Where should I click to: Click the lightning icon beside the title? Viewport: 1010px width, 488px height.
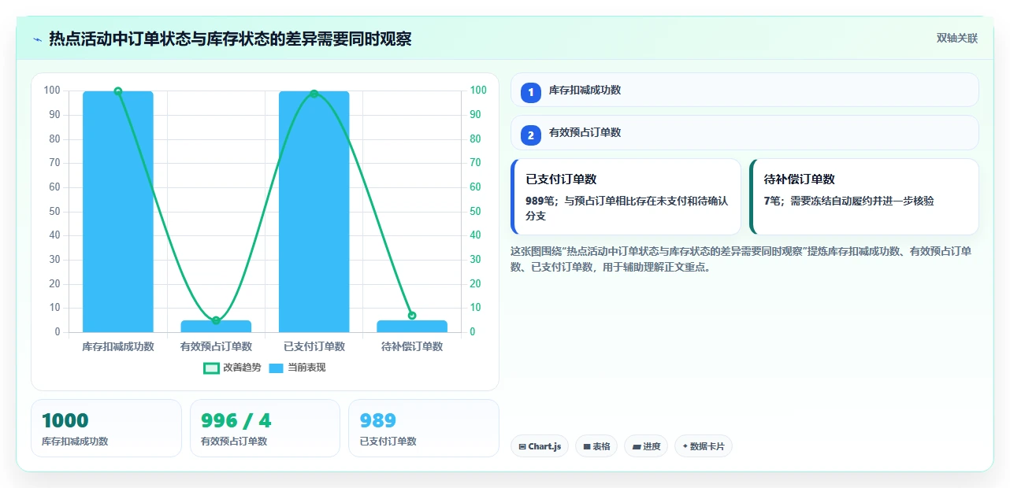37,39
